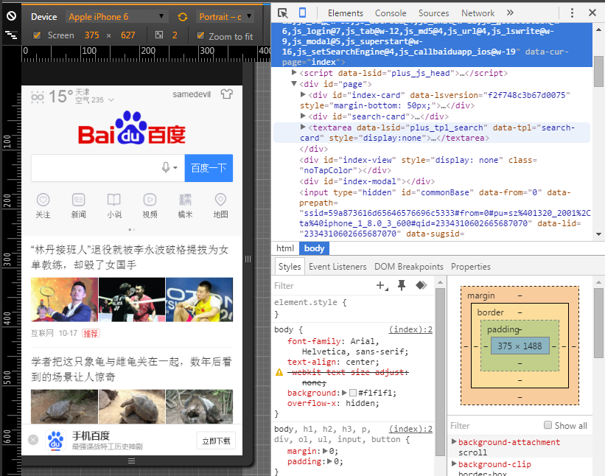
Task: Toggle element state pin icon
Action: coord(402,285)
